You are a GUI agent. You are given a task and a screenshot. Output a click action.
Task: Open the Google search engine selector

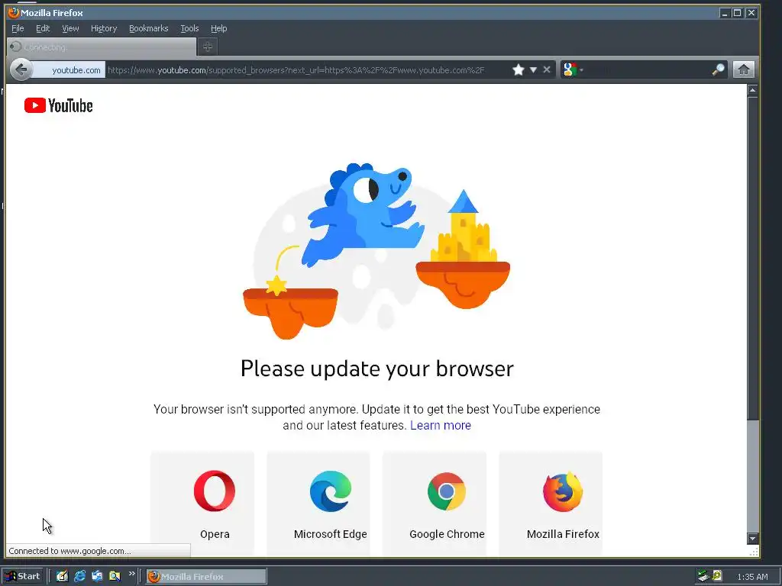click(x=573, y=69)
